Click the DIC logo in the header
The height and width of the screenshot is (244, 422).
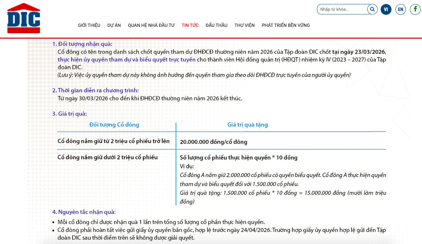tap(24, 18)
